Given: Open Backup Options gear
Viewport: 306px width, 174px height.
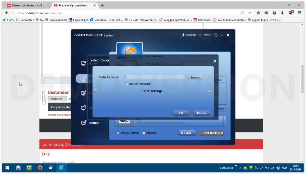Looking at the screenshot, I should point(118,133).
